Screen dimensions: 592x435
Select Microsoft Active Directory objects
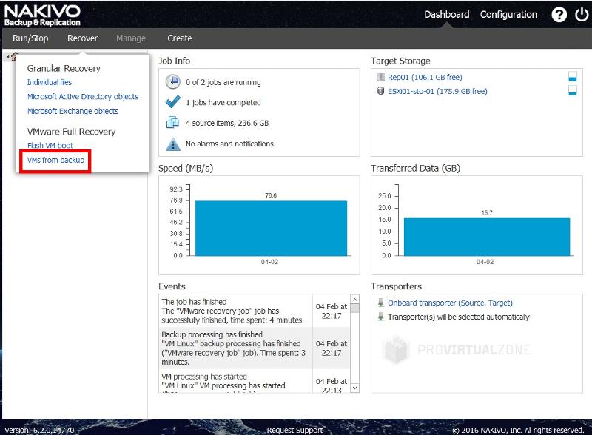(83, 96)
